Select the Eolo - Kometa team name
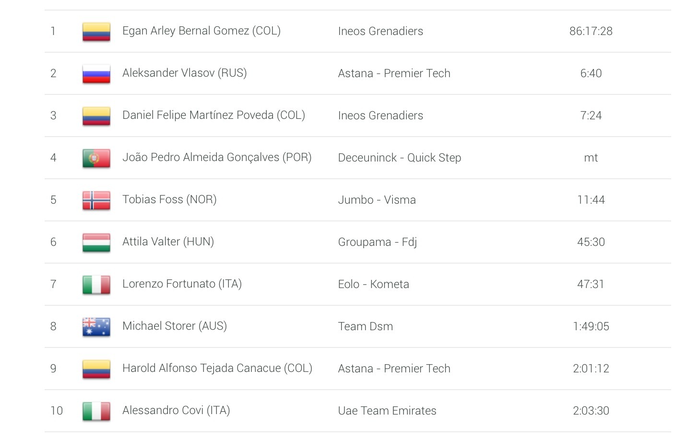 373,284
